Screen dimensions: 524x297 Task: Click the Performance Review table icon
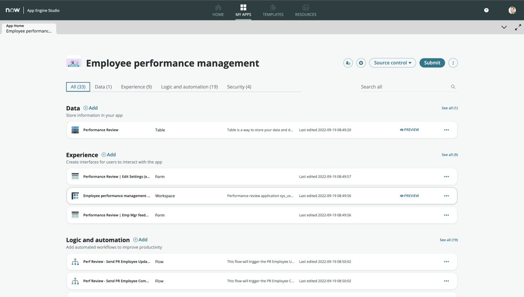tap(75, 130)
